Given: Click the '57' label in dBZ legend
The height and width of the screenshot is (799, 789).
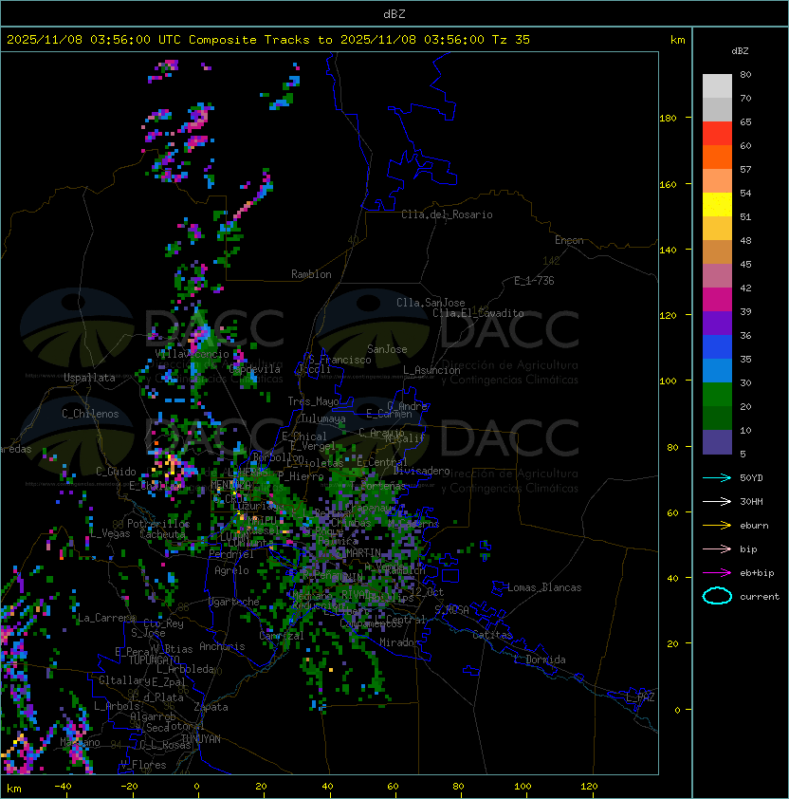Looking at the screenshot, I should pos(745,169).
